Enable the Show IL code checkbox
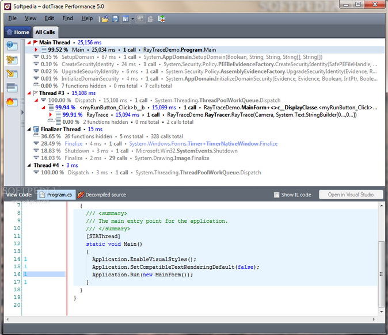388x335 pixels. pyautogui.click(x=277, y=195)
